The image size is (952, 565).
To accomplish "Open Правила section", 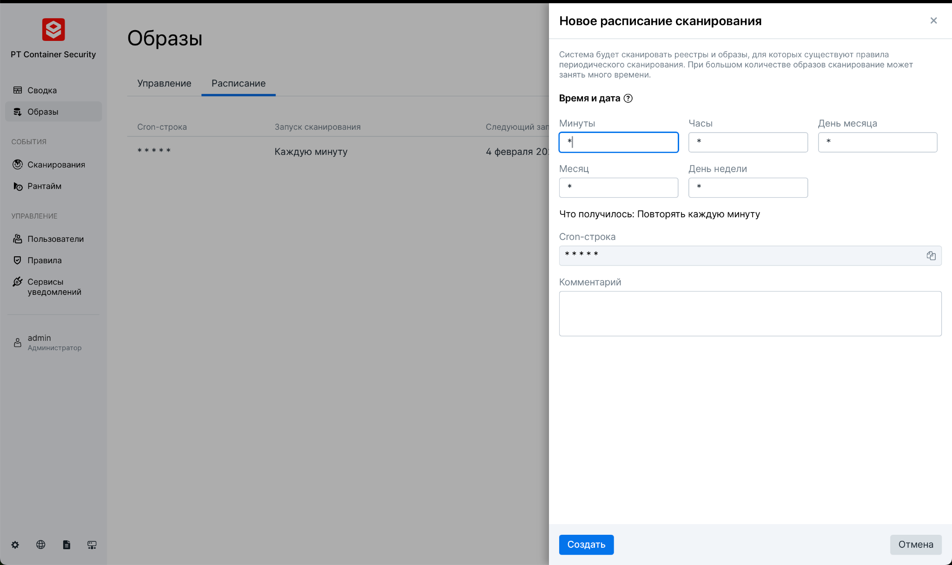I will pos(44,260).
